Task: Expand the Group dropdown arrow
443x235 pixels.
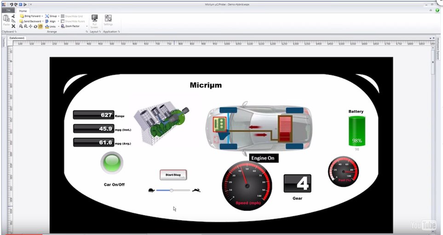Action: coord(59,16)
